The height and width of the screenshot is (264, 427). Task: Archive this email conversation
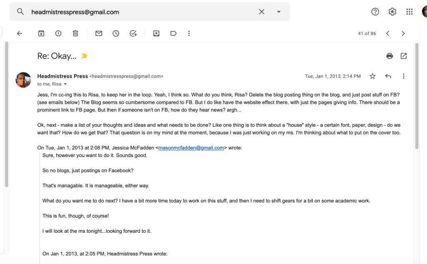pyautogui.click(x=41, y=34)
